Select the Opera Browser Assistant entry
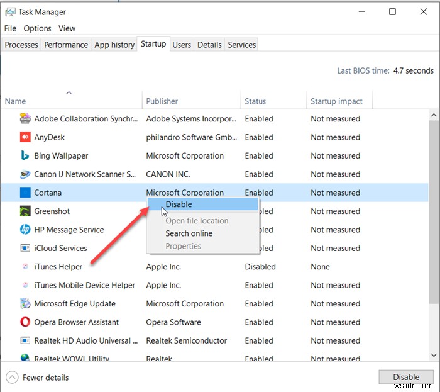 pos(76,322)
